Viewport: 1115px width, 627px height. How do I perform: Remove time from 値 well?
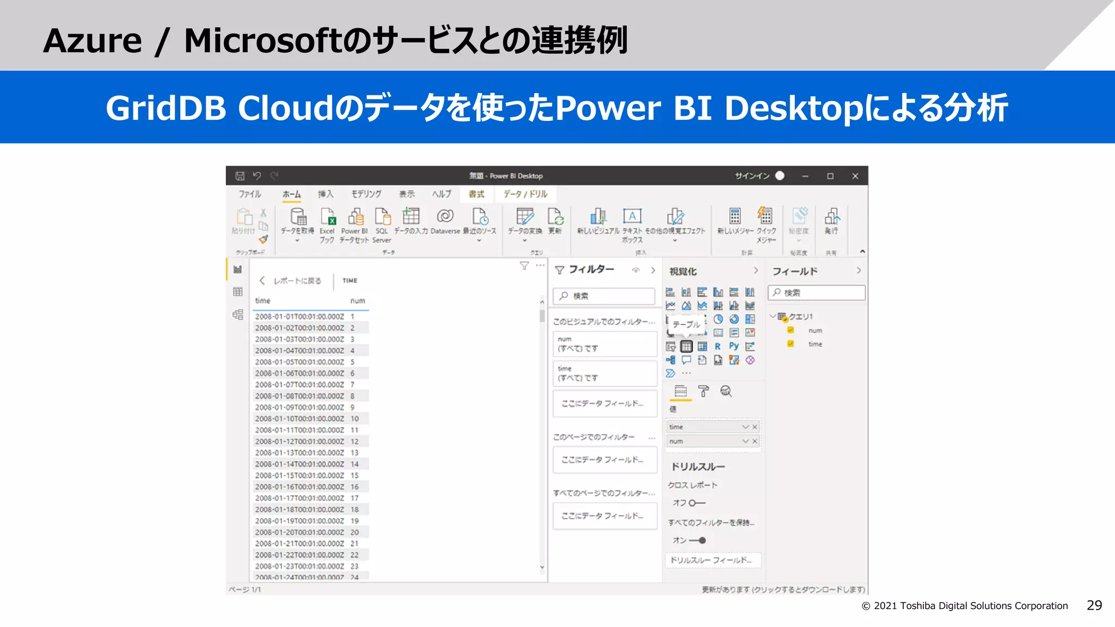pyautogui.click(x=755, y=427)
